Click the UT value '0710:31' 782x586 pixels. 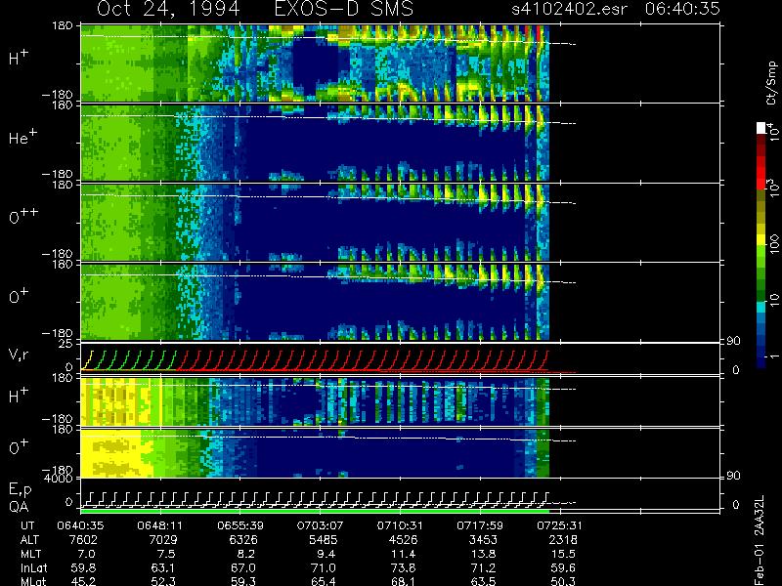click(400, 525)
